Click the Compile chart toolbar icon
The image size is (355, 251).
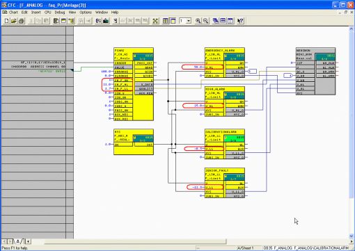98,21
